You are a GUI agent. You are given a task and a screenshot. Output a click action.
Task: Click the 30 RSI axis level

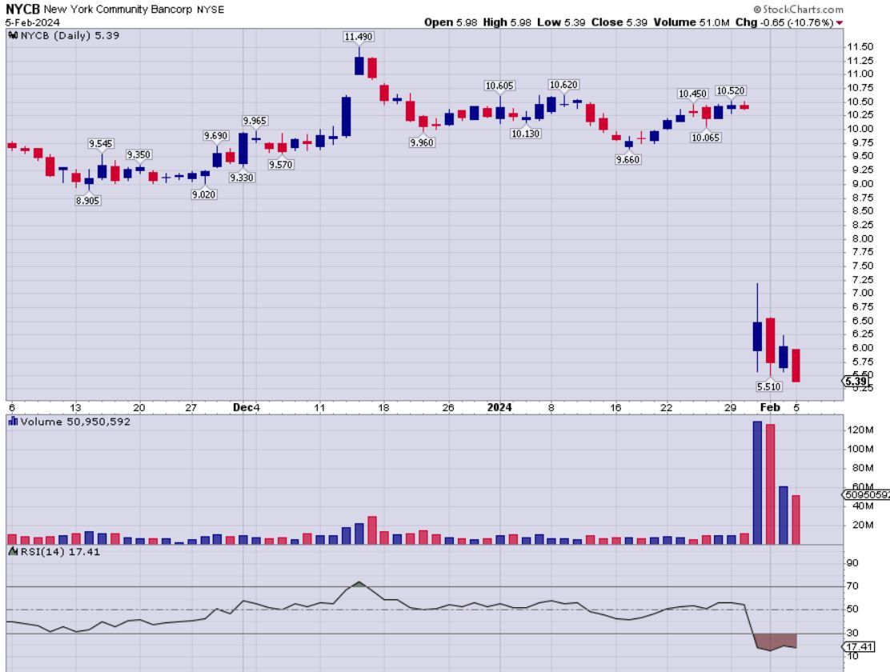852,633
